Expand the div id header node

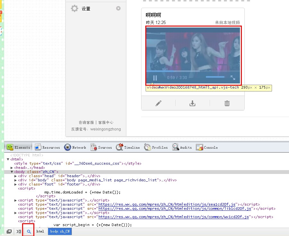pos(16,176)
